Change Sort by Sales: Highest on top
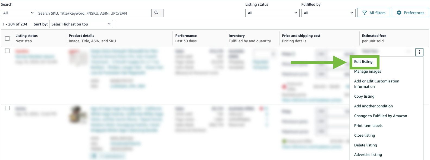 tap(81, 24)
